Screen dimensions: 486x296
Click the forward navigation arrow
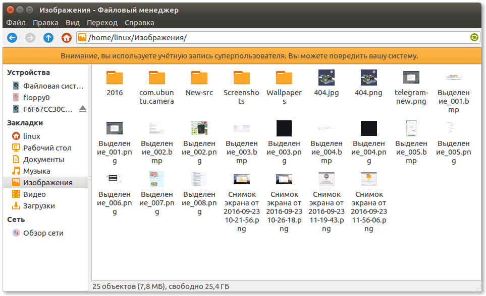click(30, 38)
